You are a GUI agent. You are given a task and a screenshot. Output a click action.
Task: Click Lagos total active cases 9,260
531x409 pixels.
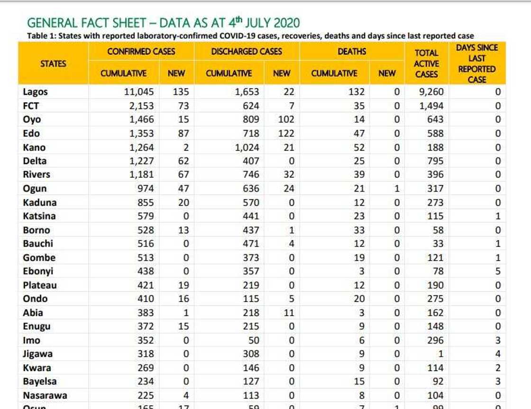430,92
